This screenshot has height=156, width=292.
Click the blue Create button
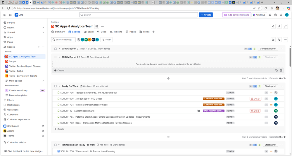pos(206,15)
